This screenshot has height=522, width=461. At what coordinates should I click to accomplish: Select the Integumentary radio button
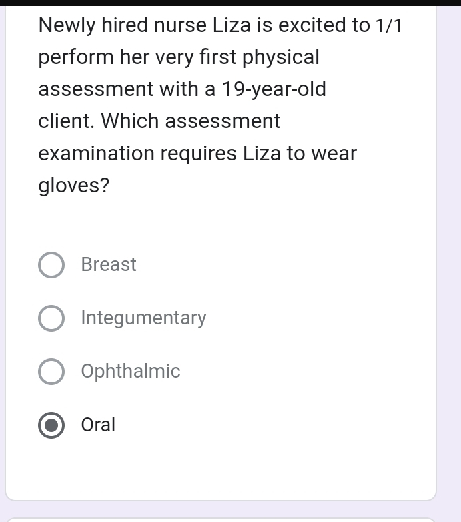pyautogui.click(x=51, y=318)
